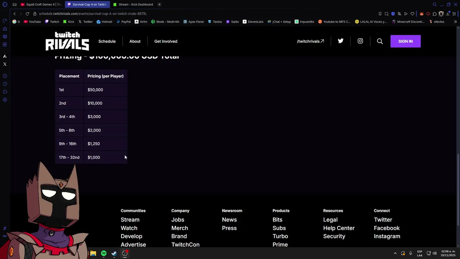Open the Opera GX menu logo

click(x=5, y=4)
